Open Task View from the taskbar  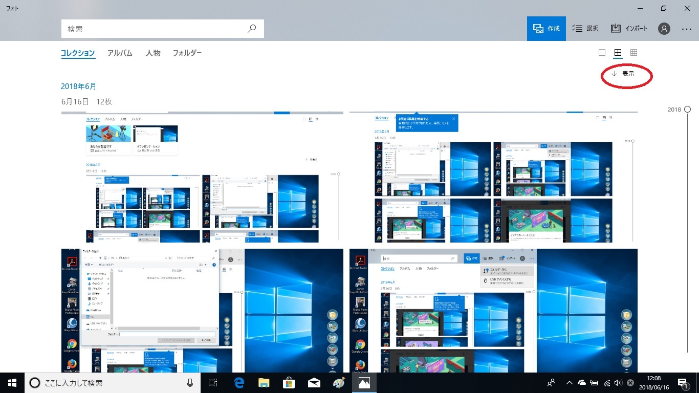pyautogui.click(x=213, y=383)
